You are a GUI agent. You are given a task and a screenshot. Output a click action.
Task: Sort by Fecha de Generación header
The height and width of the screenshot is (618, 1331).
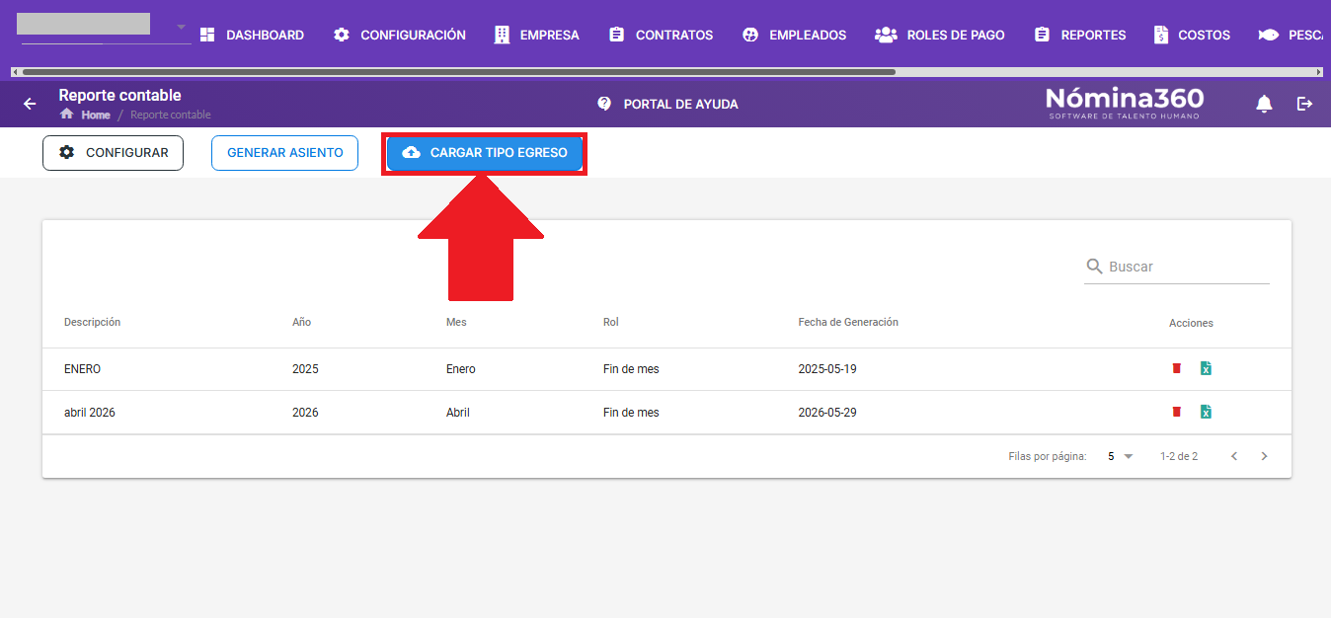pyautogui.click(x=848, y=323)
